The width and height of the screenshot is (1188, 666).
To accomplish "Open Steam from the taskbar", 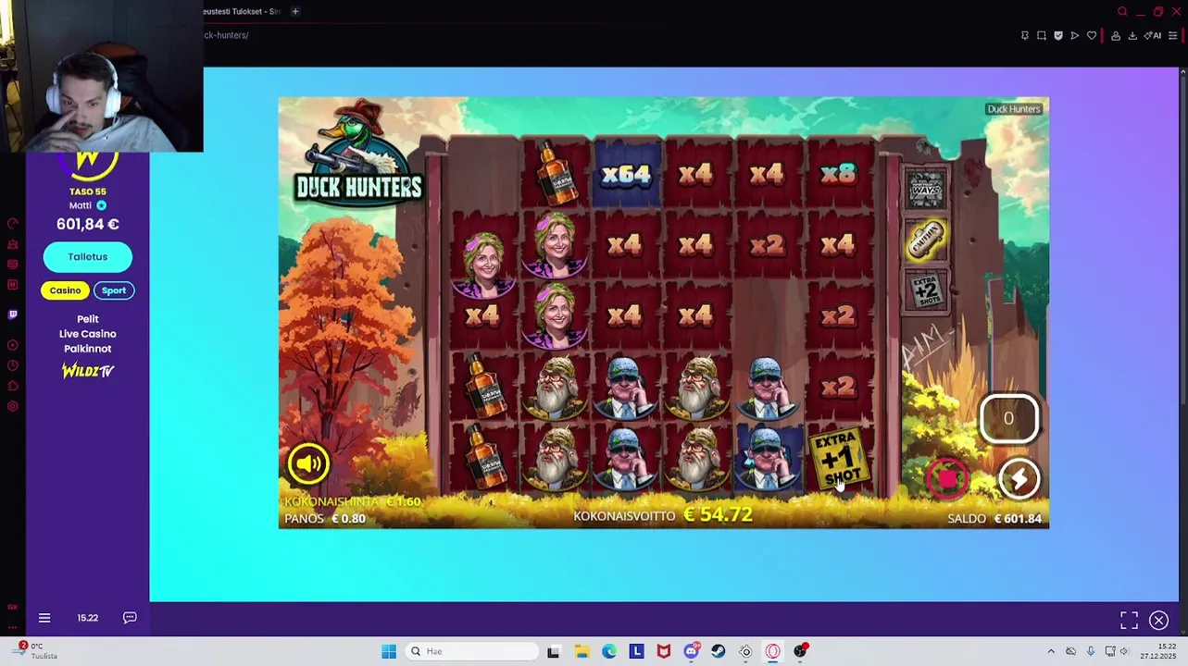I will [719, 651].
